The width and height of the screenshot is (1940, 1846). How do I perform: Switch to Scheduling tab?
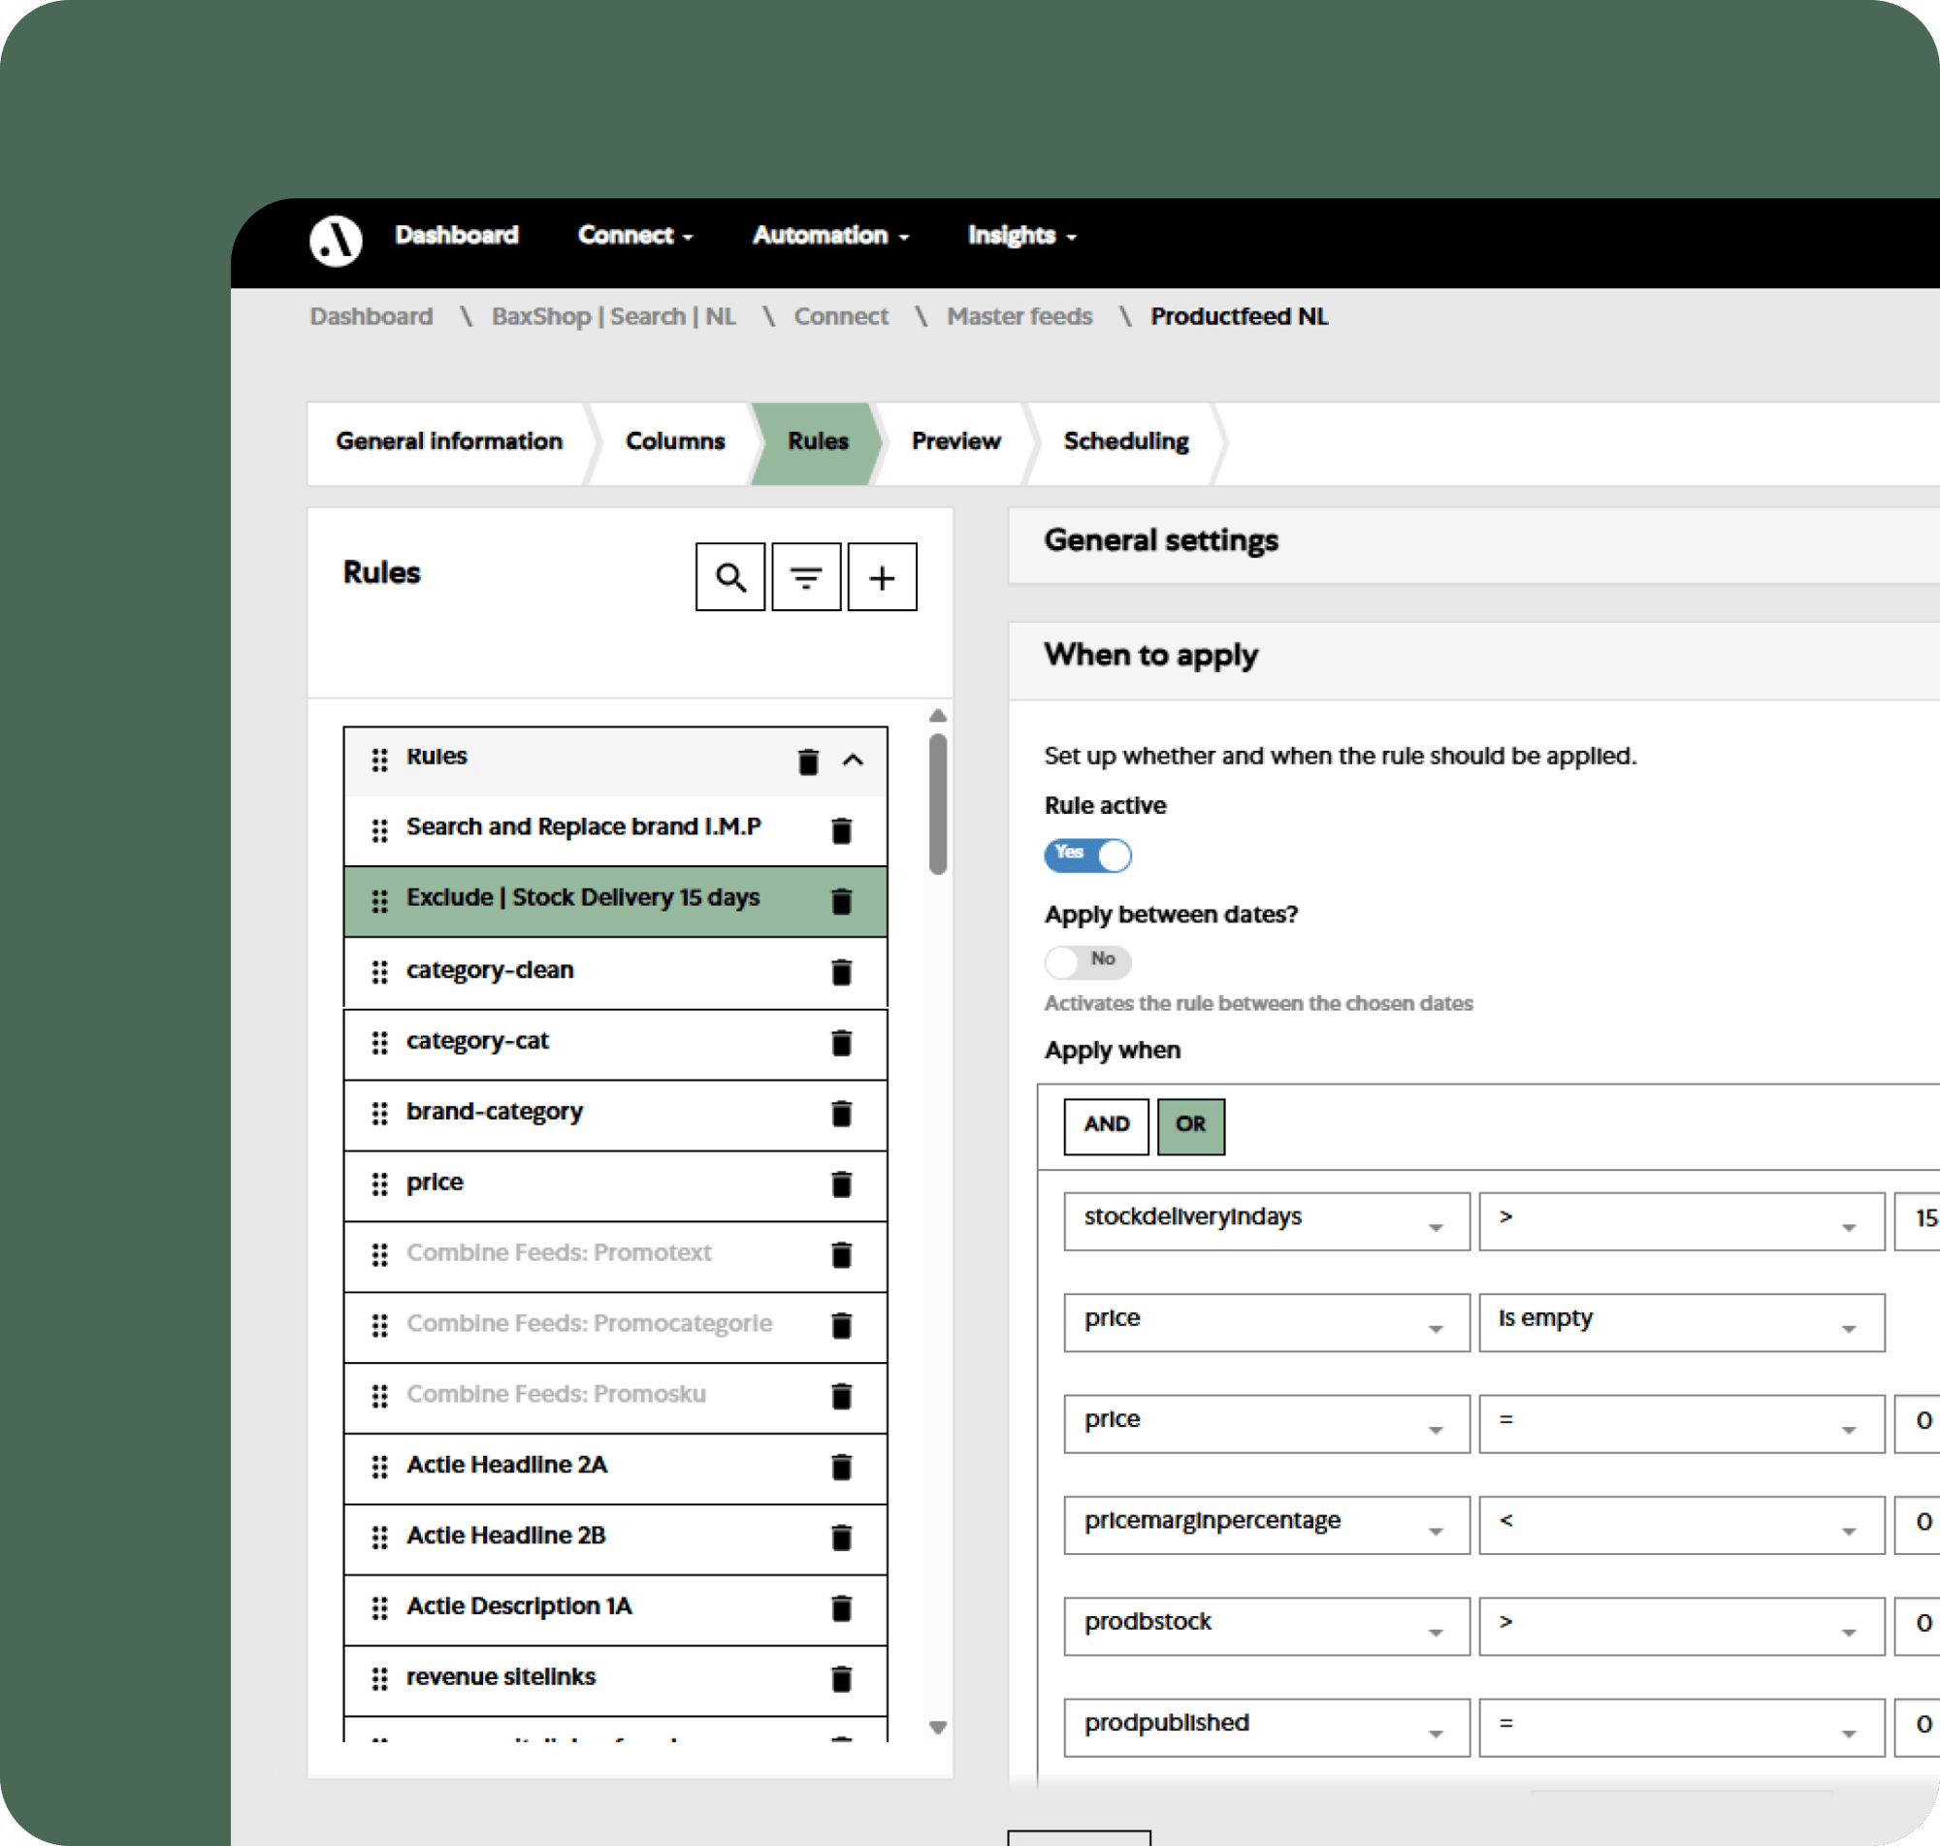click(x=1125, y=441)
